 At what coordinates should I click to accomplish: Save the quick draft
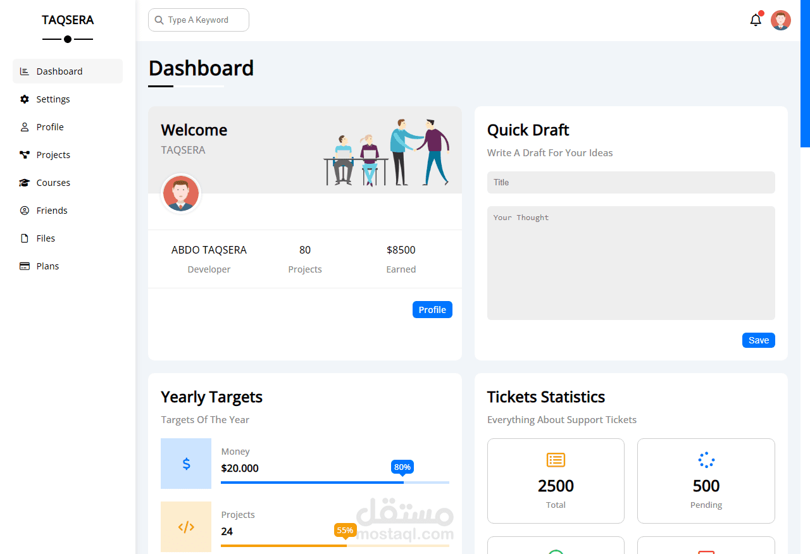[759, 340]
